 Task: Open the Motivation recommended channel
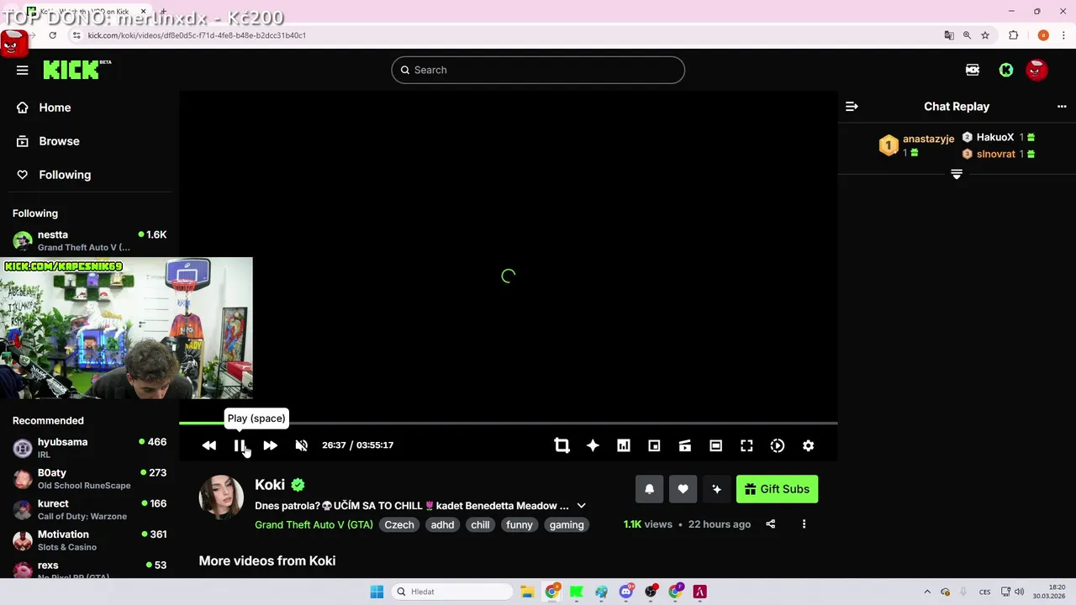89,540
